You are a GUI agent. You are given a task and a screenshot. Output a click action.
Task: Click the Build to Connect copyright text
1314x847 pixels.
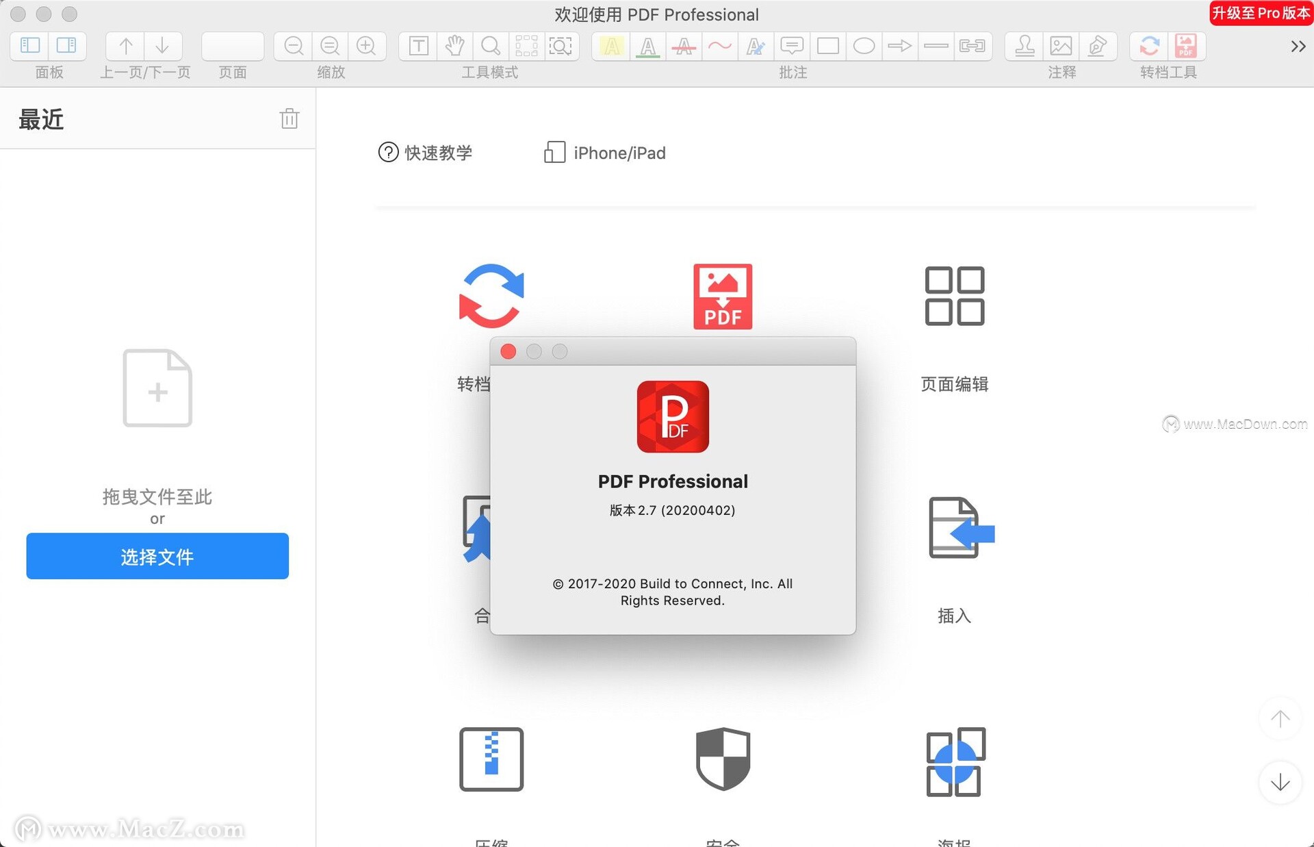pos(673,592)
